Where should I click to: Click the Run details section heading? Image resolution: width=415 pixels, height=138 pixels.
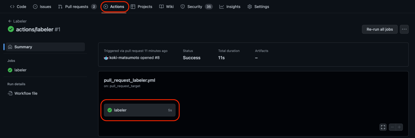[x=16, y=84]
